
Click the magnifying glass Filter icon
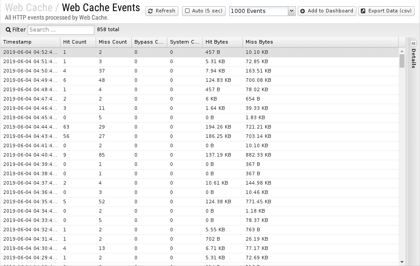click(x=8, y=30)
